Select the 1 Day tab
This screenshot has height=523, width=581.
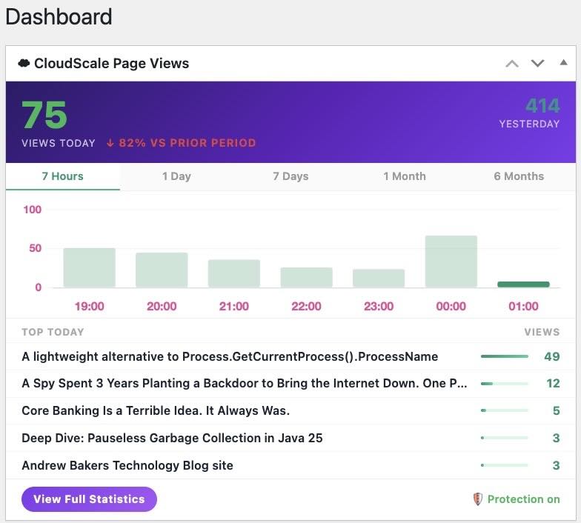click(x=176, y=176)
